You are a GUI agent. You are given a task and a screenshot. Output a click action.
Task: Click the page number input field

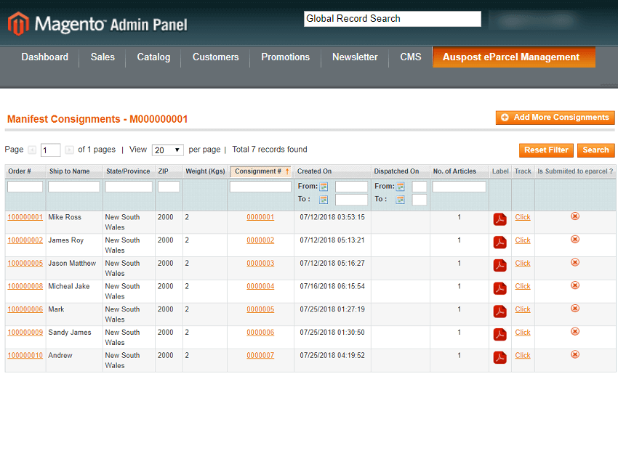[x=50, y=150]
